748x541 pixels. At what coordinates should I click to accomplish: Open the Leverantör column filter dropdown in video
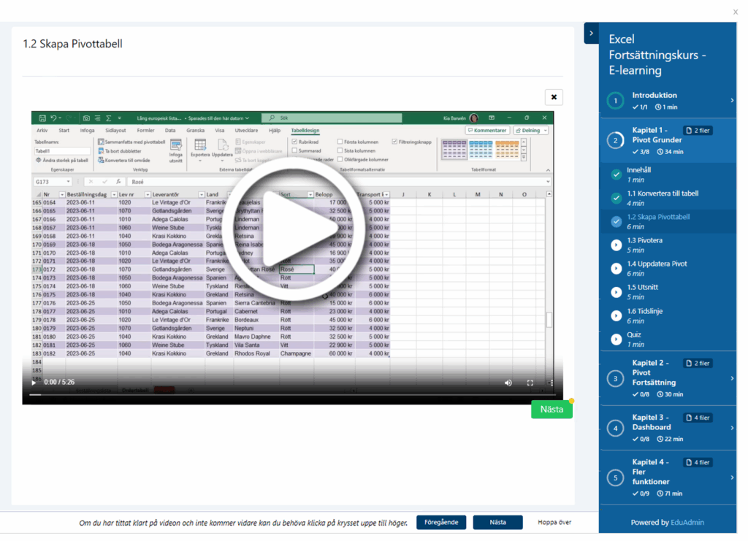pos(202,194)
